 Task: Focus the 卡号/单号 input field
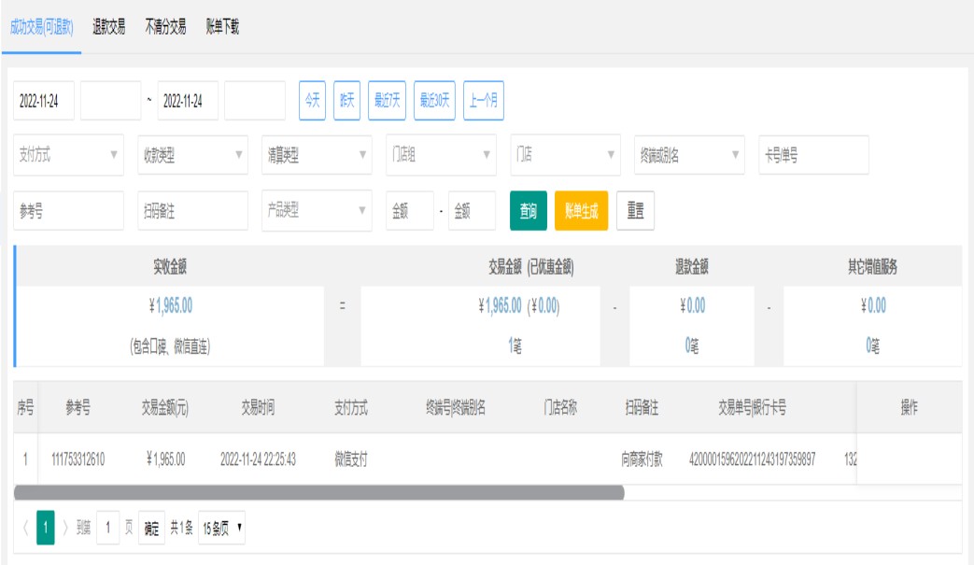813,155
